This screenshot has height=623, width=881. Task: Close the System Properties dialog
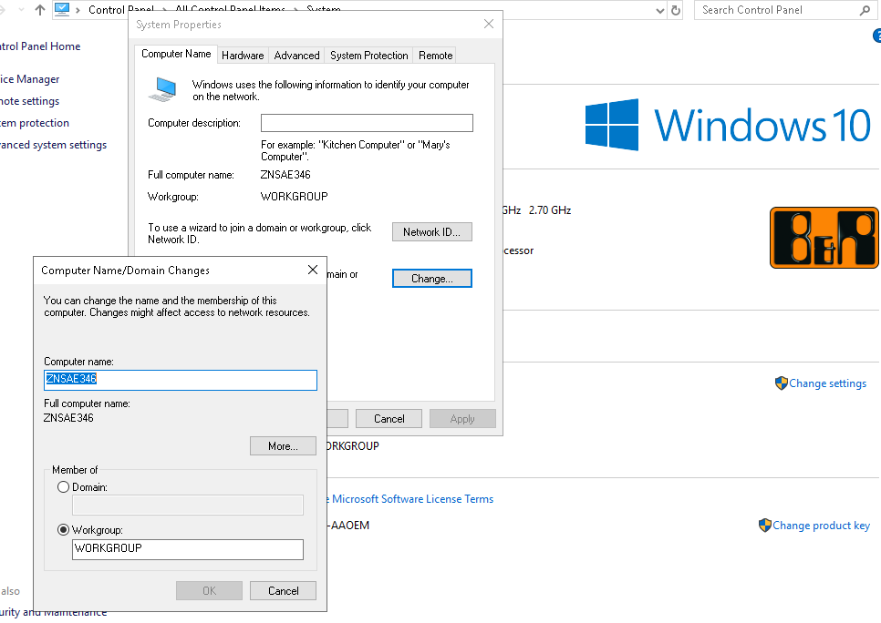[489, 24]
